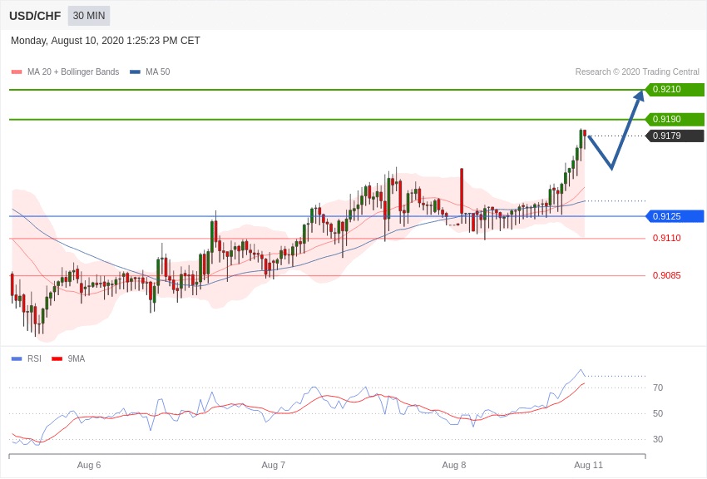Click the MA 20 + Bollinger Bands legend label
The image size is (707, 479).
click(x=73, y=72)
